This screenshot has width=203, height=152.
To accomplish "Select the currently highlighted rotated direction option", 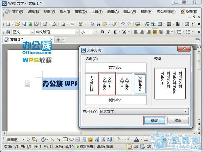I will (x=140, y=84).
